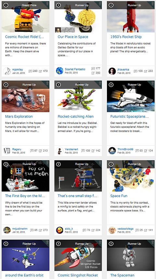
Task: Open the Futuristic Spaceplane project title link
Action: 129,116
